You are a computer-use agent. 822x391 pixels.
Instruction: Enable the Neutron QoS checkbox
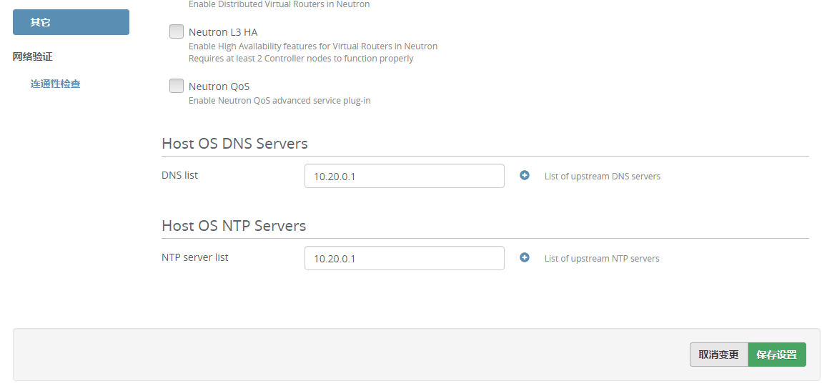point(176,86)
